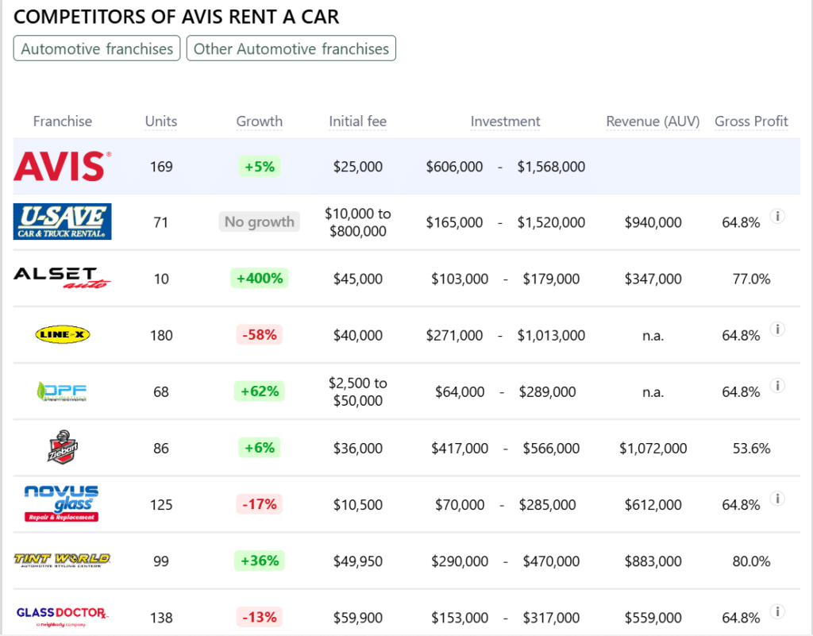Open the DPF Alternatives logo
The image size is (813, 636).
62,391
